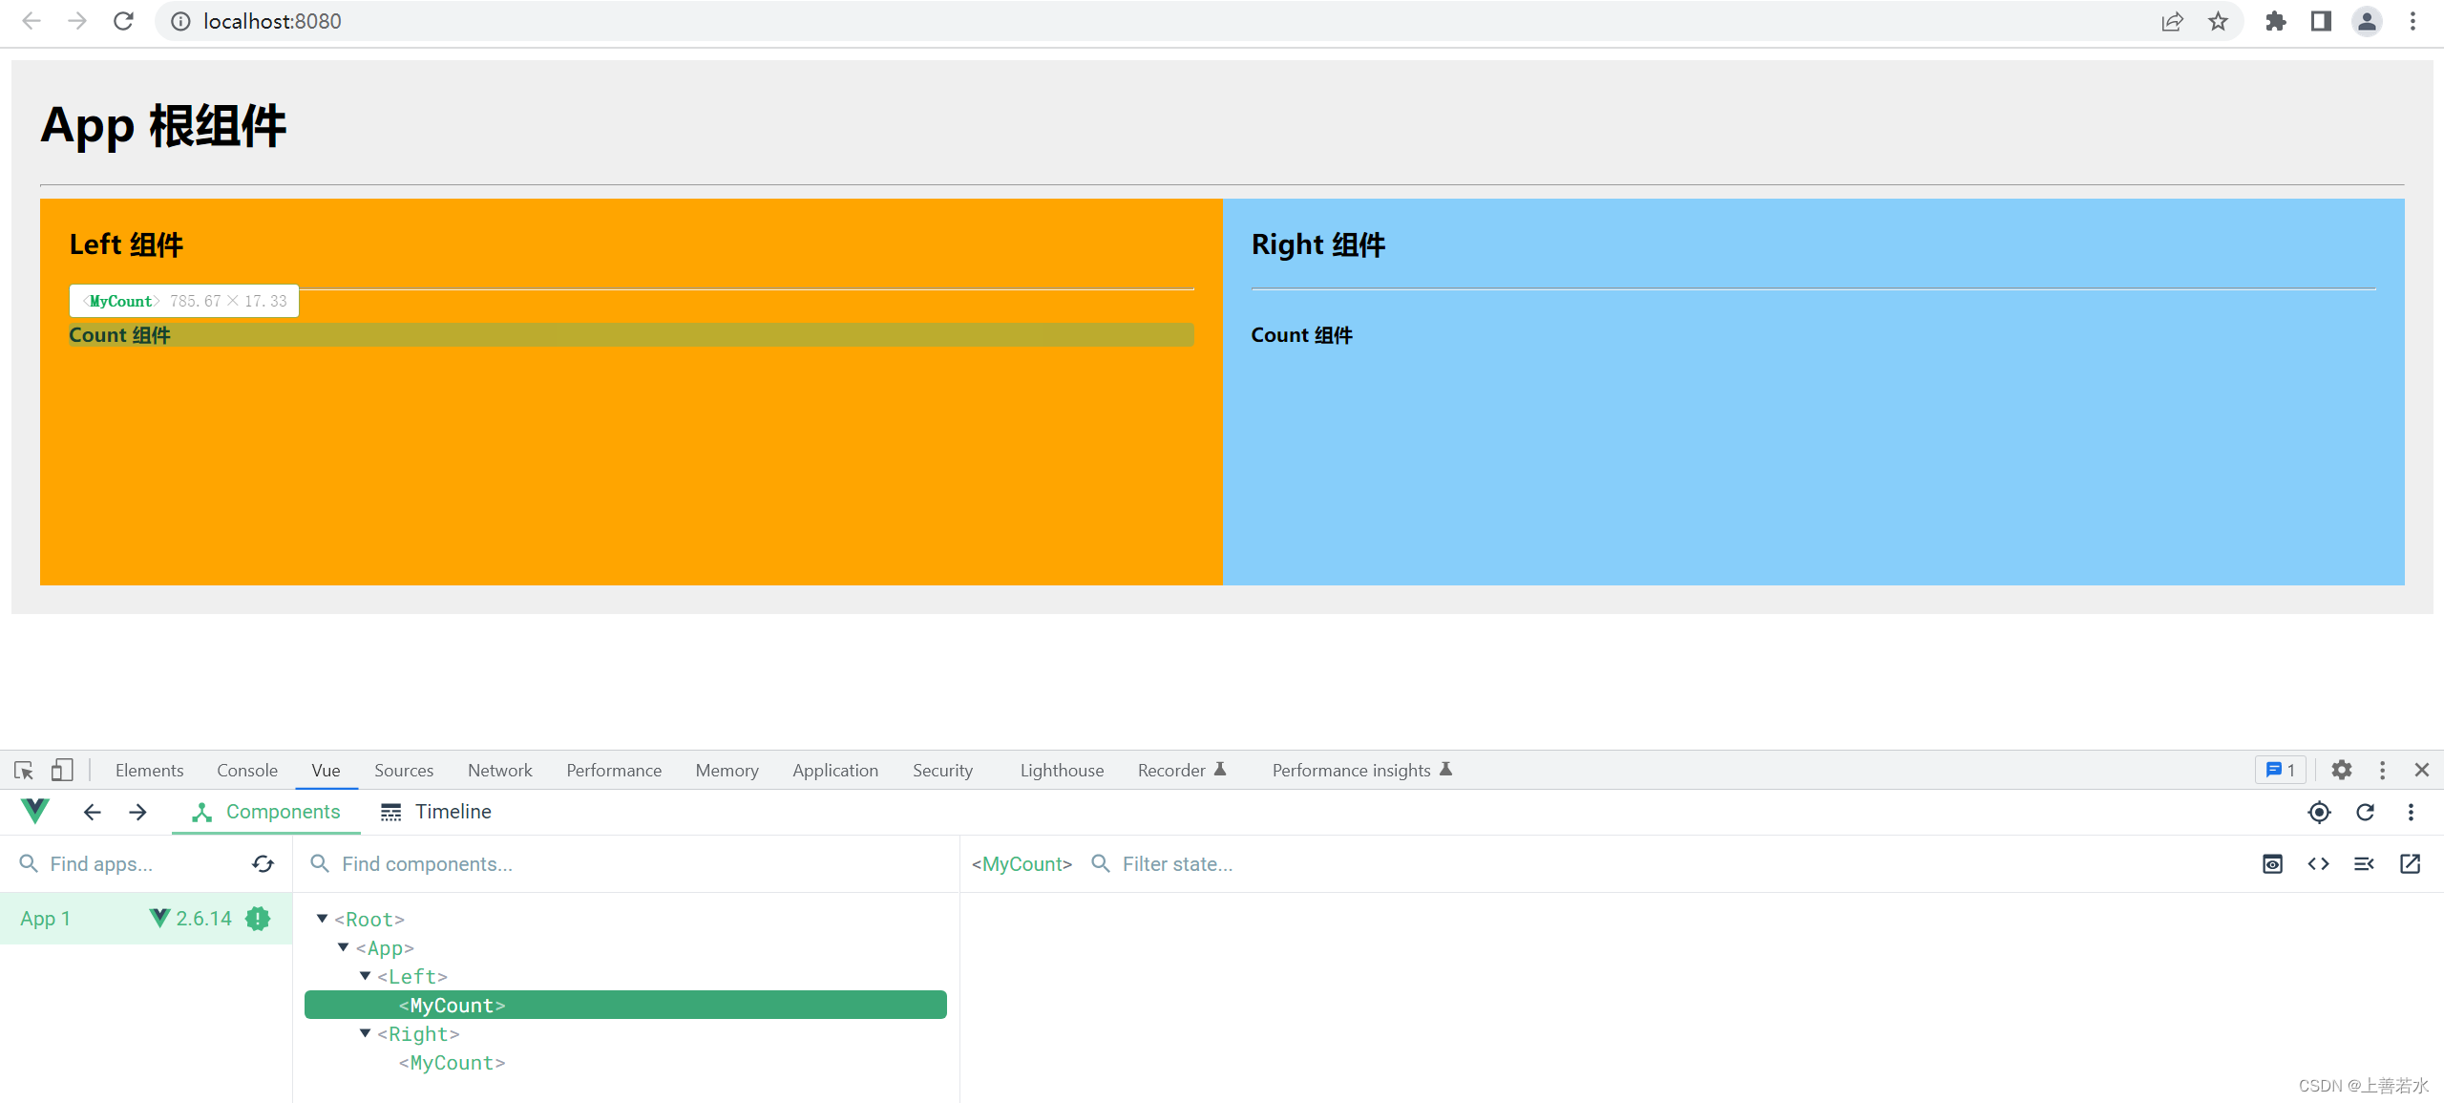Toggle Chrome side panel icon
This screenshot has height=1103, width=2444.
click(x=2321, y=21)
